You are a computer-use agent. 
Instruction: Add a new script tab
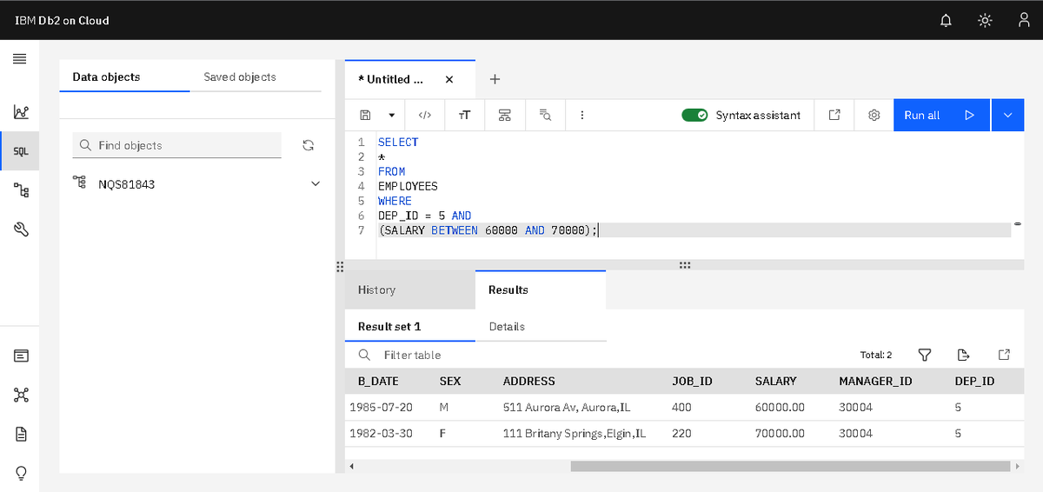click(x=495, y=79)
